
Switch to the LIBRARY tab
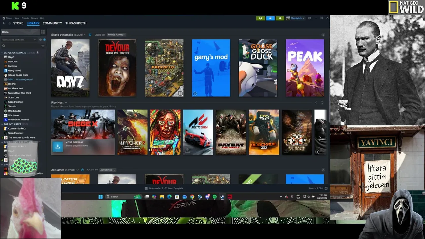click(33, 23)
